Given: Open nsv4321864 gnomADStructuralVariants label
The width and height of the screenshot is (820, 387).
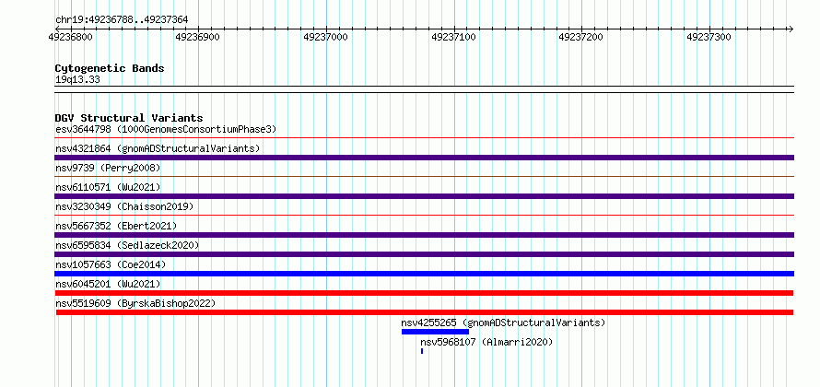Looking at the screenshot, I should [158, 148].
